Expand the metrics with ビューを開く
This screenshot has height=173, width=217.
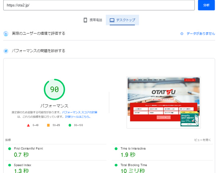click(x=203, y=140)
